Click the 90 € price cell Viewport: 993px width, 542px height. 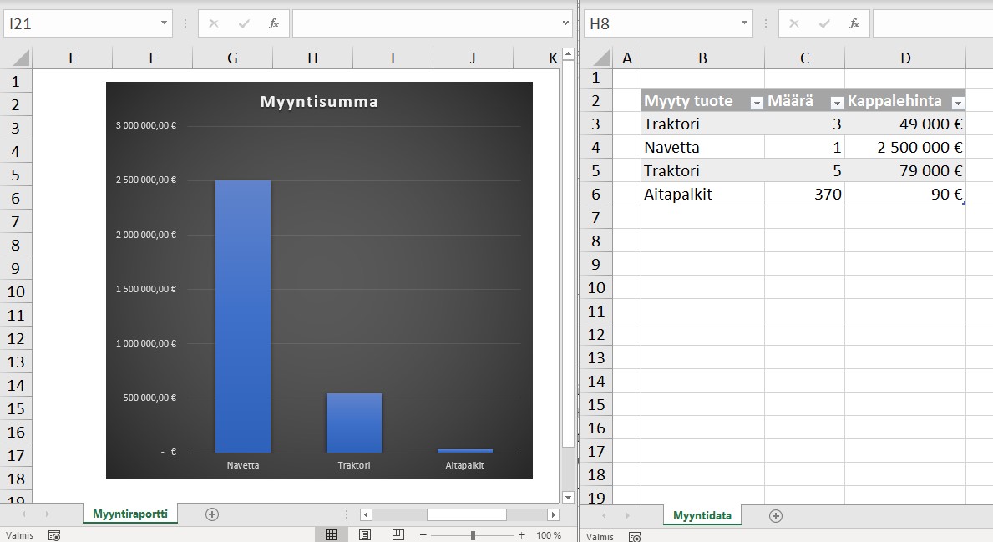coord(905,195)
